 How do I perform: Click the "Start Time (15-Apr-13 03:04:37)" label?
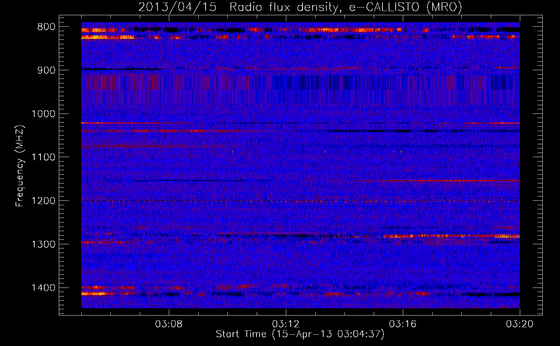300,334
